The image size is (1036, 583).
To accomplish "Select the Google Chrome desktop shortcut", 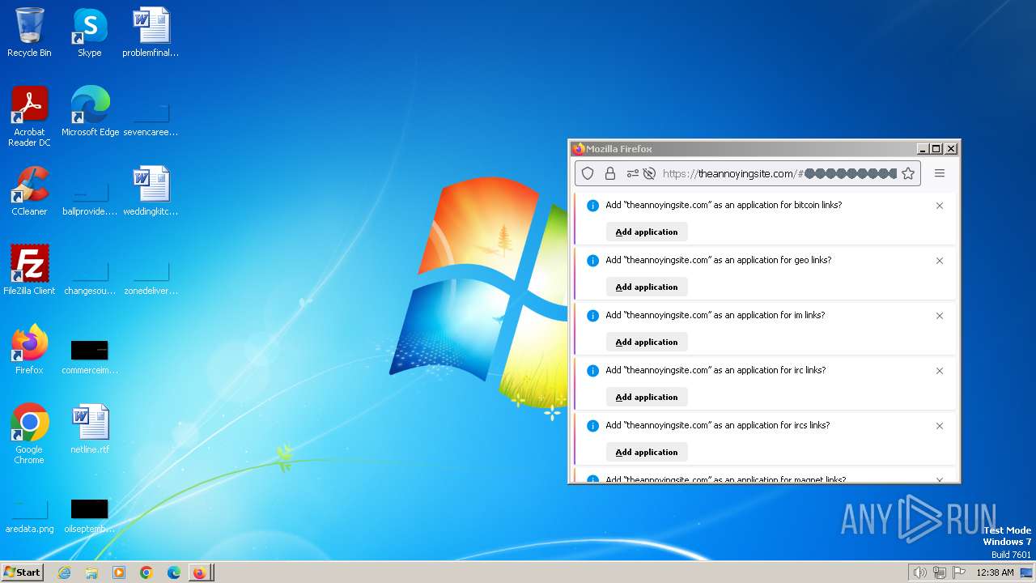I will (x=29, y=434).
